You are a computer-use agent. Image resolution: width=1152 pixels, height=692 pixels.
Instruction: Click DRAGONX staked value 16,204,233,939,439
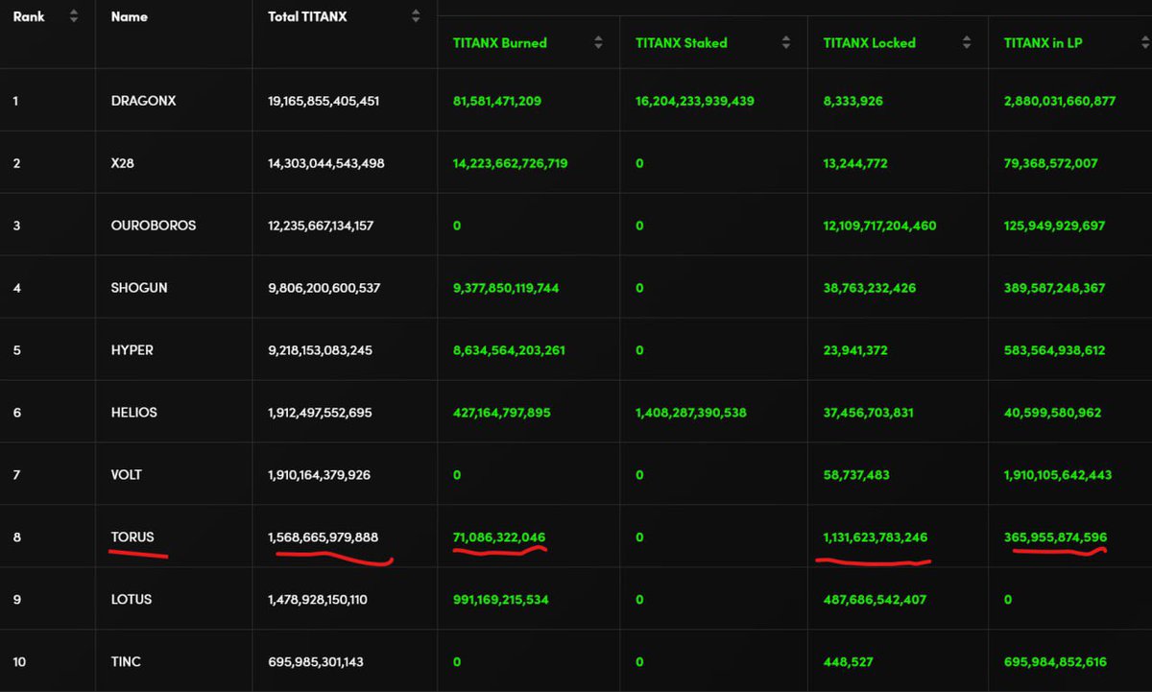click(695, 100)
